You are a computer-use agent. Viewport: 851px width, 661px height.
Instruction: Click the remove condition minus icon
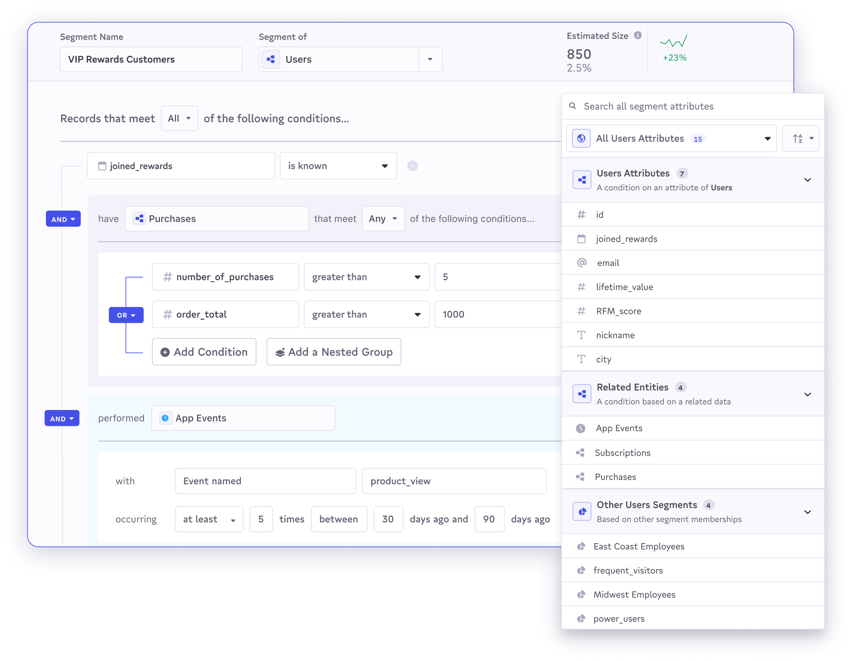(412, 166)
